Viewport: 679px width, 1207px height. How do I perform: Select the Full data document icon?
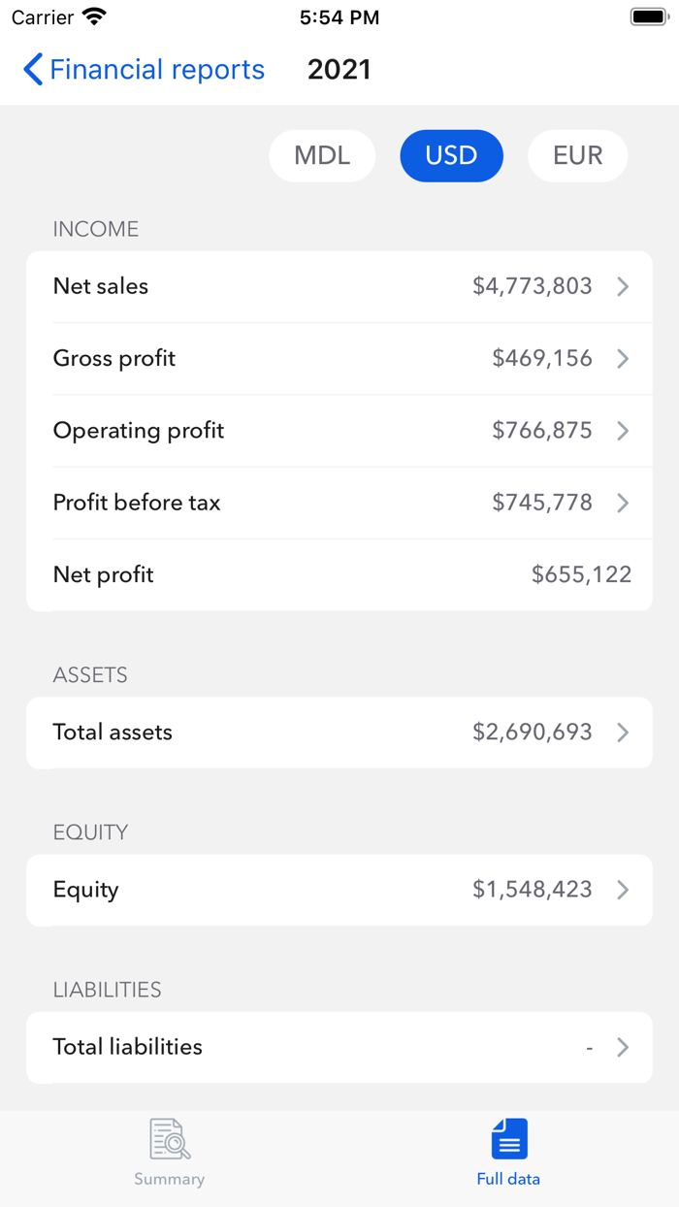tap(509, 1138)
